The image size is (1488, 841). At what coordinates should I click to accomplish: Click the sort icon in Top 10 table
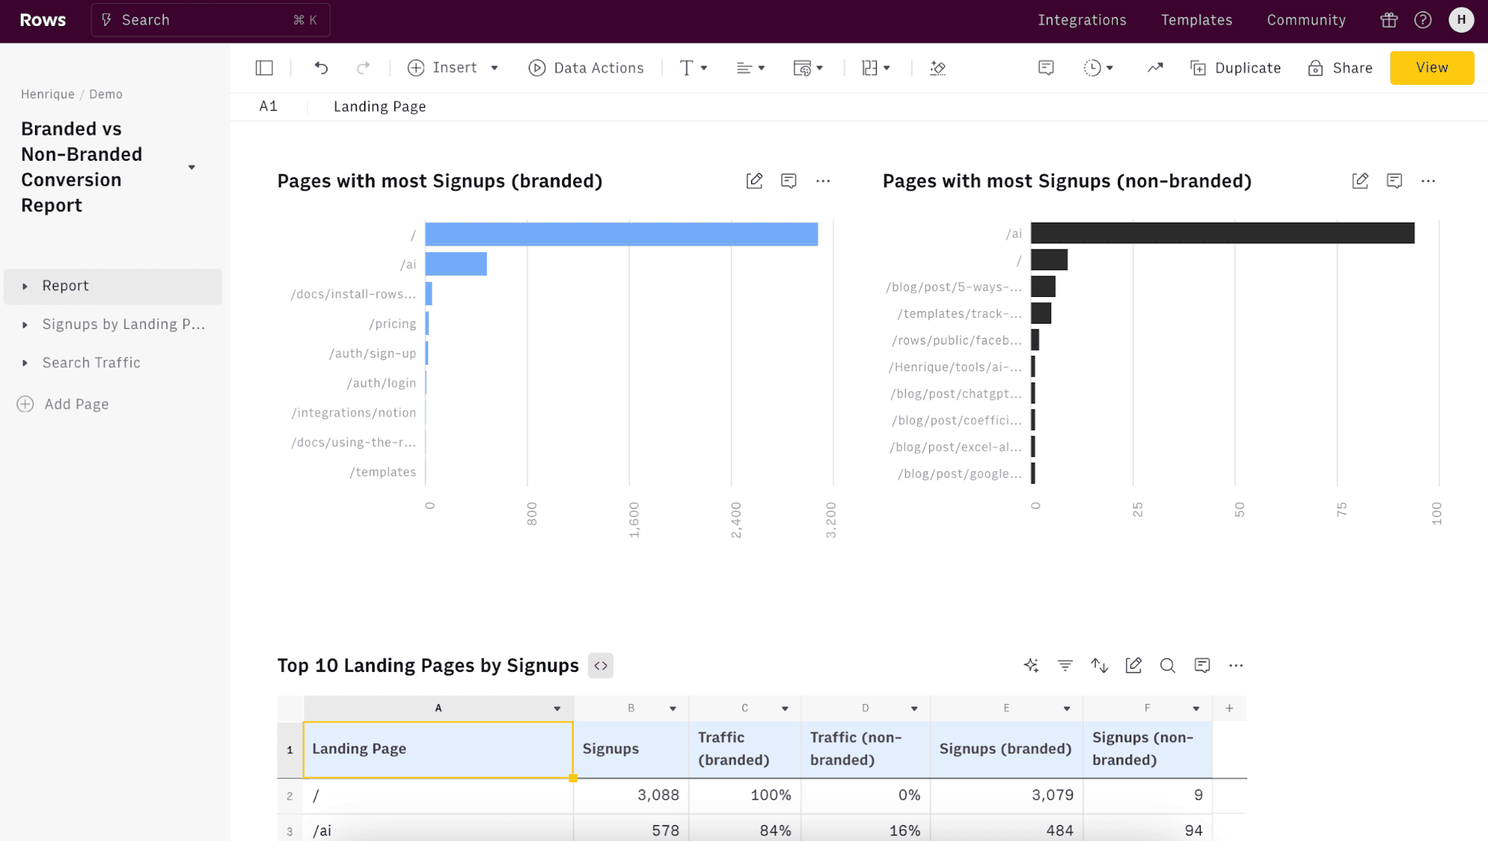point(1099,665)
